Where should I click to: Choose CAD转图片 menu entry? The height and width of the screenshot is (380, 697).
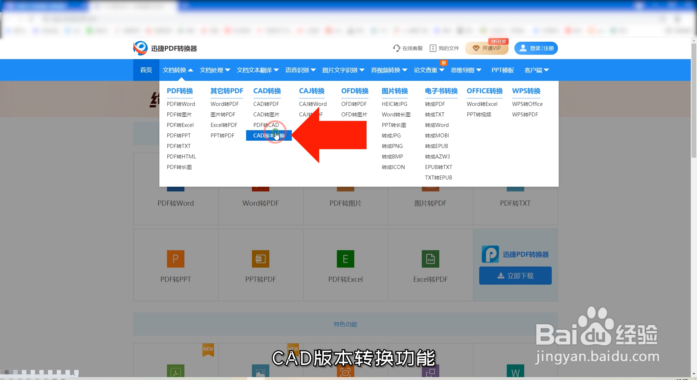pos(266,115)
